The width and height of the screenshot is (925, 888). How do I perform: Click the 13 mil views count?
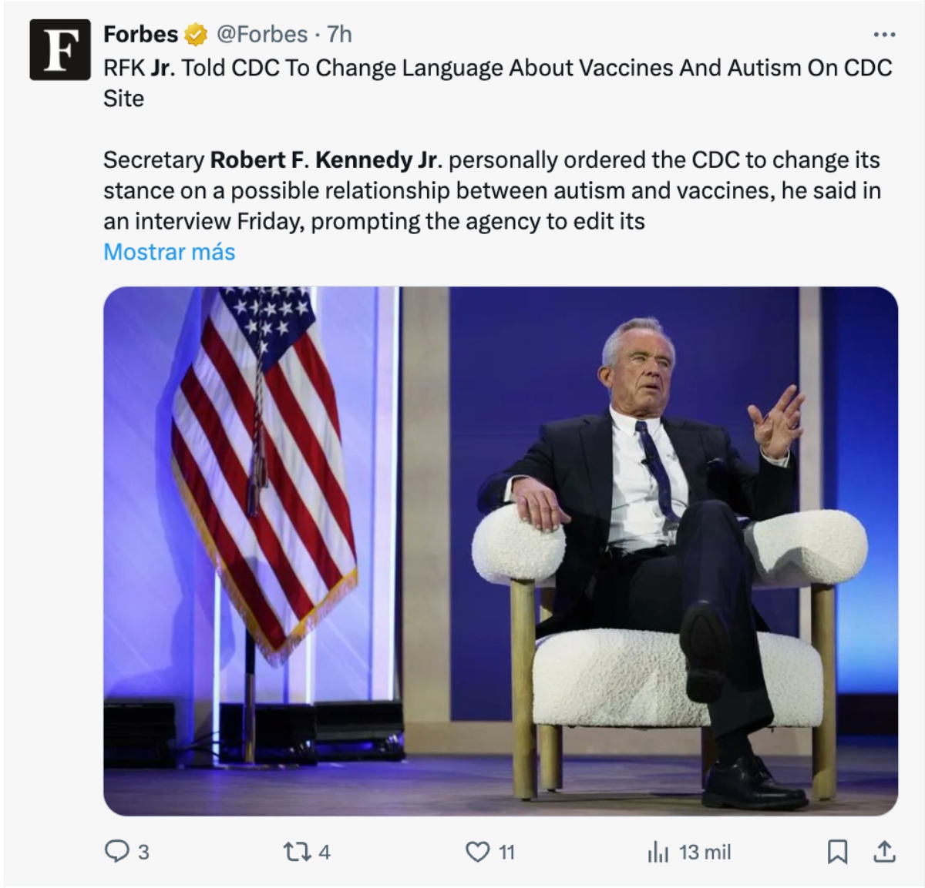pos(705,853)
